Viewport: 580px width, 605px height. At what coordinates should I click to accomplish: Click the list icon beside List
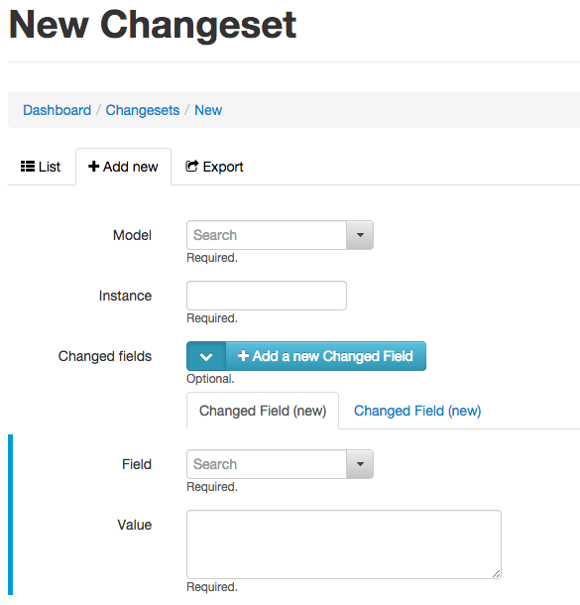(28, 167)
